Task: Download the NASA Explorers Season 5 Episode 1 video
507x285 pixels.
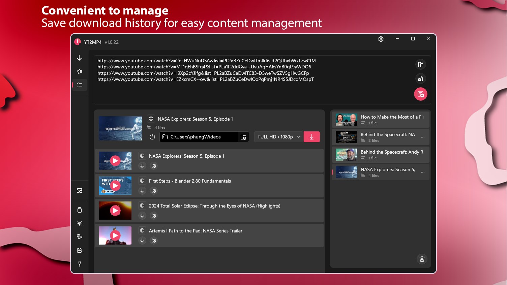Action: pyautogui.click(x=142, y=166)
